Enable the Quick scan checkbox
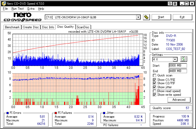This screenshot has height=129, width=196. (155, 76)
